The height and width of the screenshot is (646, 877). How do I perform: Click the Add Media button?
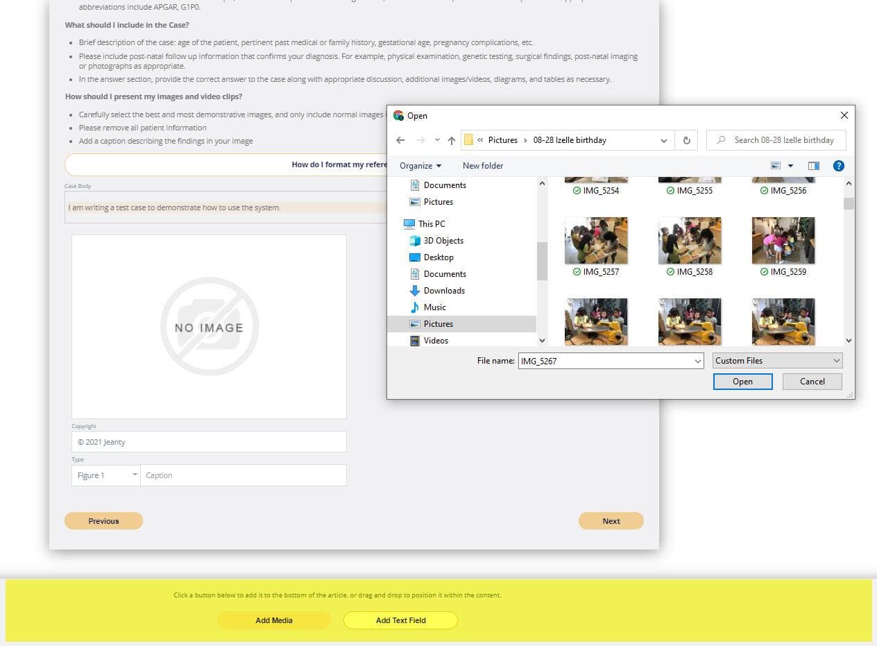pyautogui.click(x=274, y=620)
